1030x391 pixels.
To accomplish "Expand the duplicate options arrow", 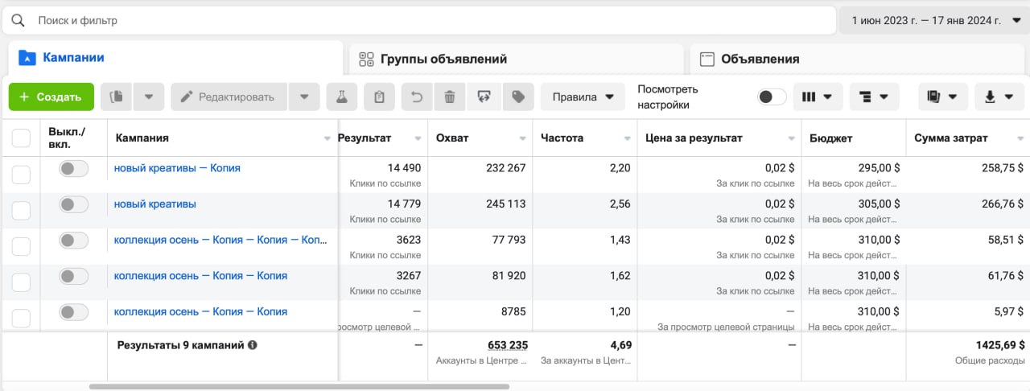I will pos(149,97).
